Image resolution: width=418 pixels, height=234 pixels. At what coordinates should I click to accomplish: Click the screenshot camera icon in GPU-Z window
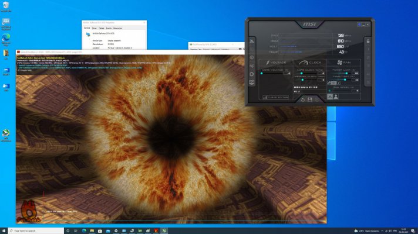click(x=240, y=49)
